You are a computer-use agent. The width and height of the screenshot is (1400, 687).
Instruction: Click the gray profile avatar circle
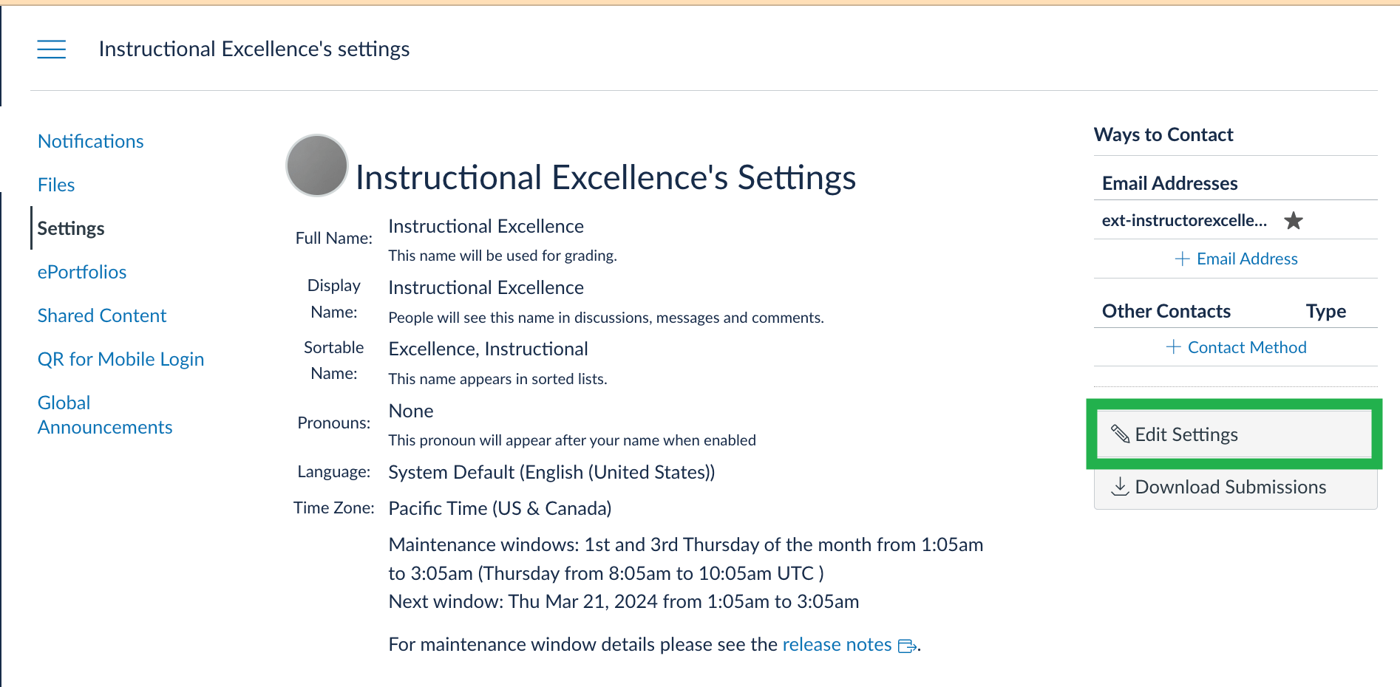coord(316,165)
